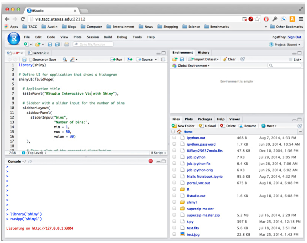Open the superzip-master folder link

pyautogui.click(x=200, y=209)
